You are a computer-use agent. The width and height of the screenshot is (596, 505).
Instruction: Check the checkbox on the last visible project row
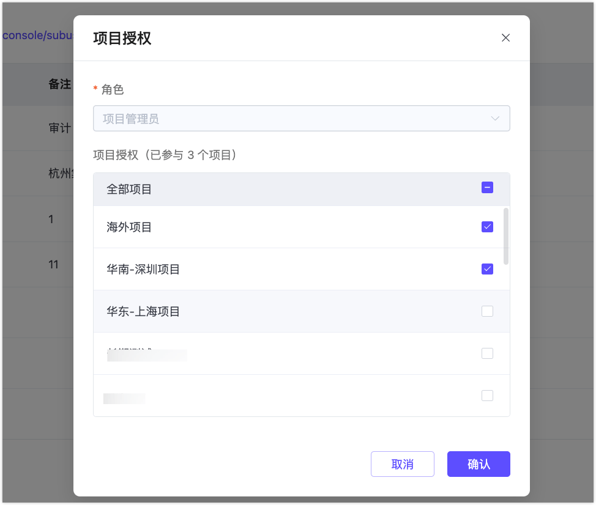click(487, 395)
